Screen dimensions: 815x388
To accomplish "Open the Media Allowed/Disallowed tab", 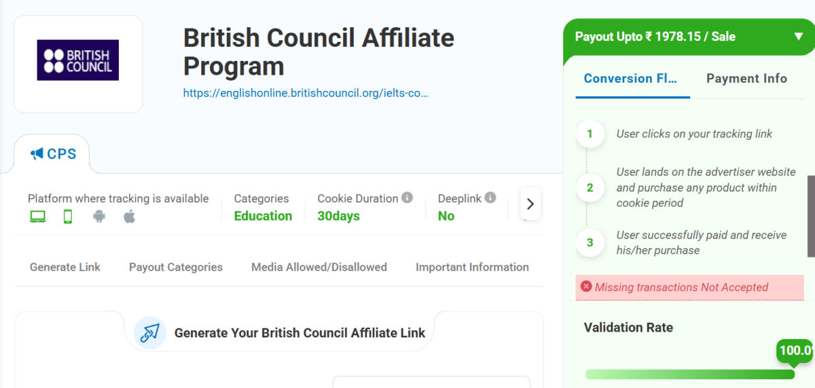I will (x=319, y=267).
